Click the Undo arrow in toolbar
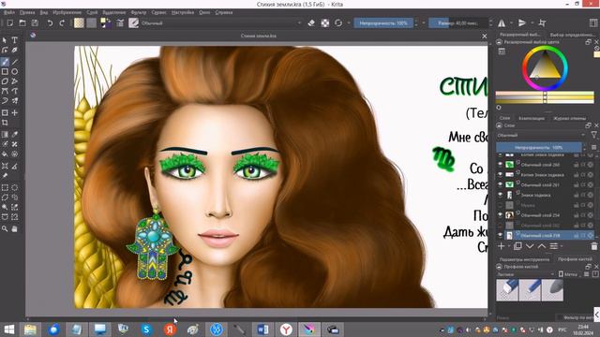The width and height of the screenshot is (600, 337). [50, 22]
